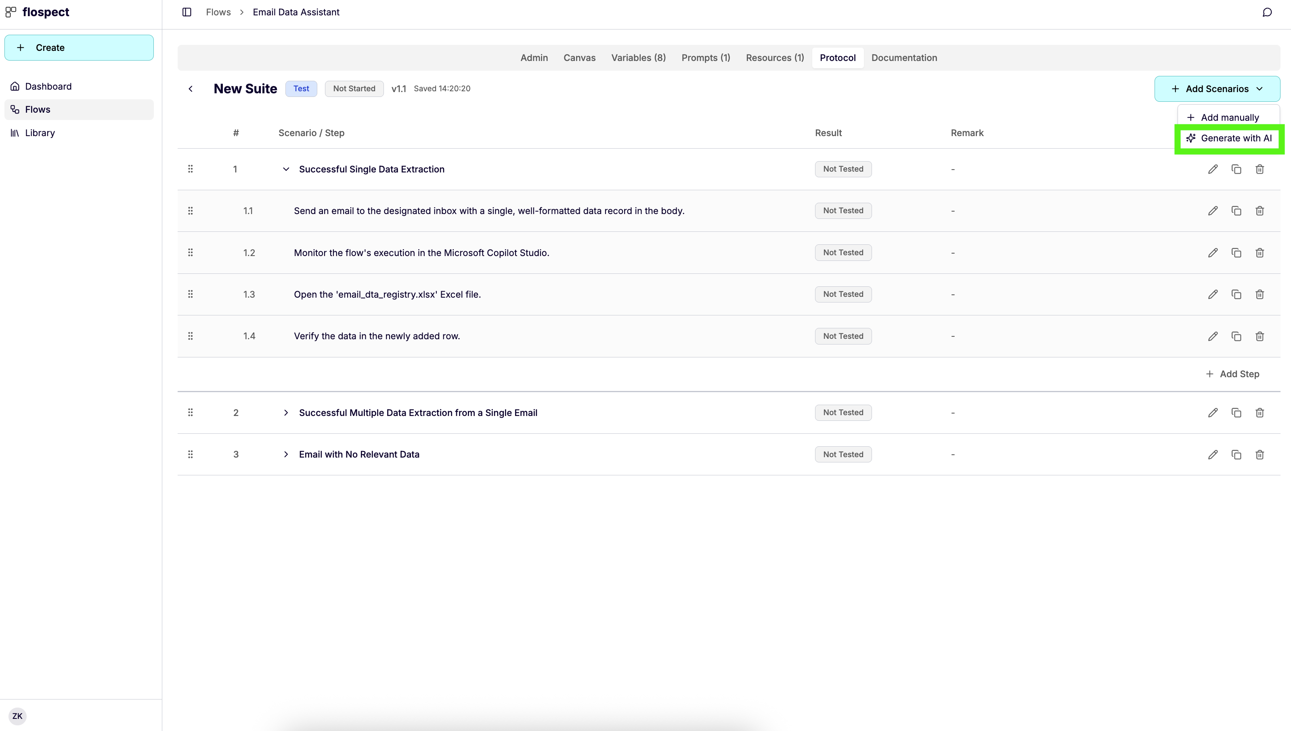Open the chat feedback bubble icon
The image size is (1291, 731).
(1268, 12)
